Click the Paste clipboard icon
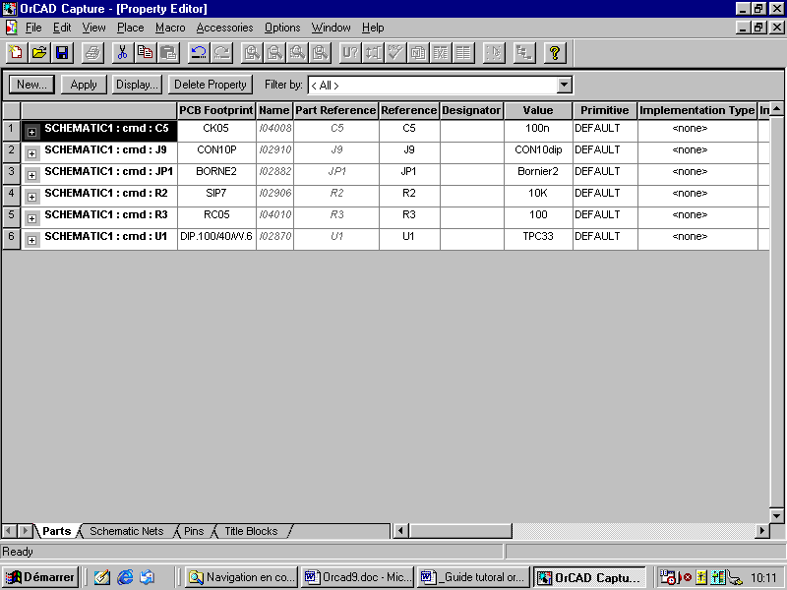Screen dimensions: 787x590 pos(168,53)
